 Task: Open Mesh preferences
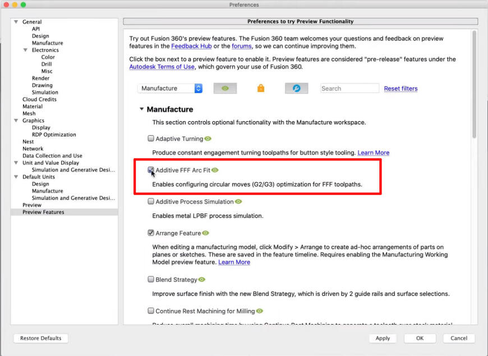[29, 114]
